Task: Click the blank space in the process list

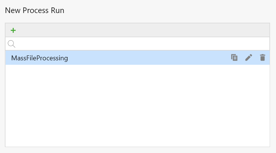Action: 137,112
